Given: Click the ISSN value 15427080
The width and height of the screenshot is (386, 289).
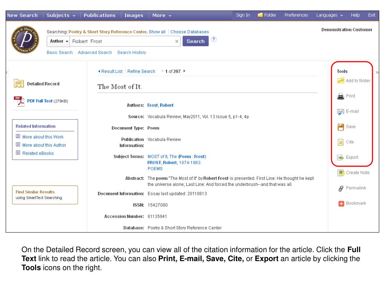Looking at the screenshot, I should click(x=158, y=205).
